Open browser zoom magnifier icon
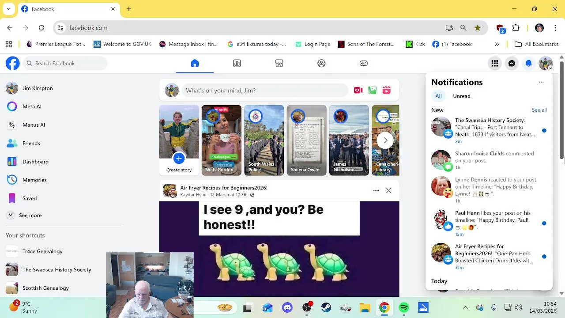565x318 pixels. pos(463,28)
